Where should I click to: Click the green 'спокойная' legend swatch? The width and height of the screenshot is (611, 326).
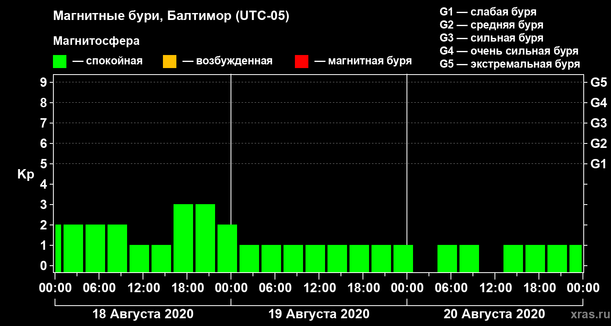point(59,62)
